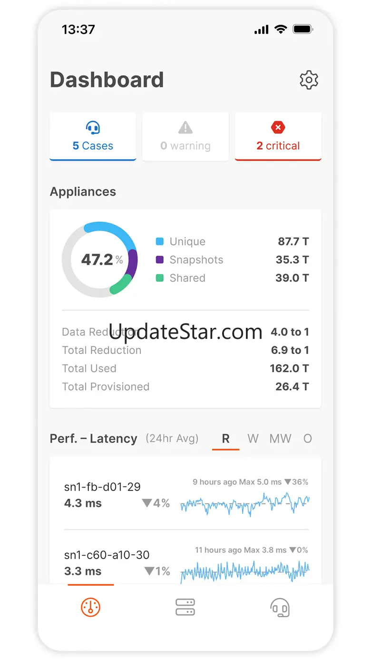Click the 87.7 T Unique value
Screen dimensions: 371x660
click(x=293, y=242)
